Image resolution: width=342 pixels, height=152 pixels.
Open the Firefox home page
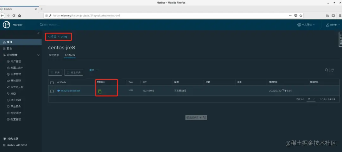point(19,16)
